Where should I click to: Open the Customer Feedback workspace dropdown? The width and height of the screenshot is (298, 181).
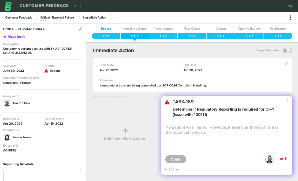click(x=74, y=6)
